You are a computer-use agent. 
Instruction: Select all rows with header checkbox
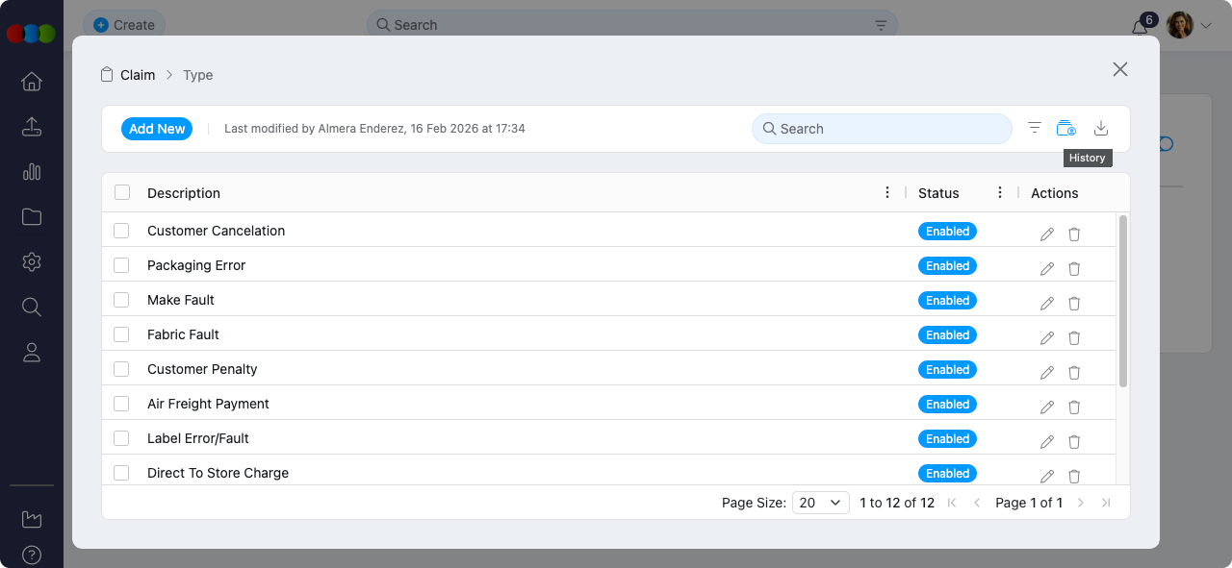[122, 192]
